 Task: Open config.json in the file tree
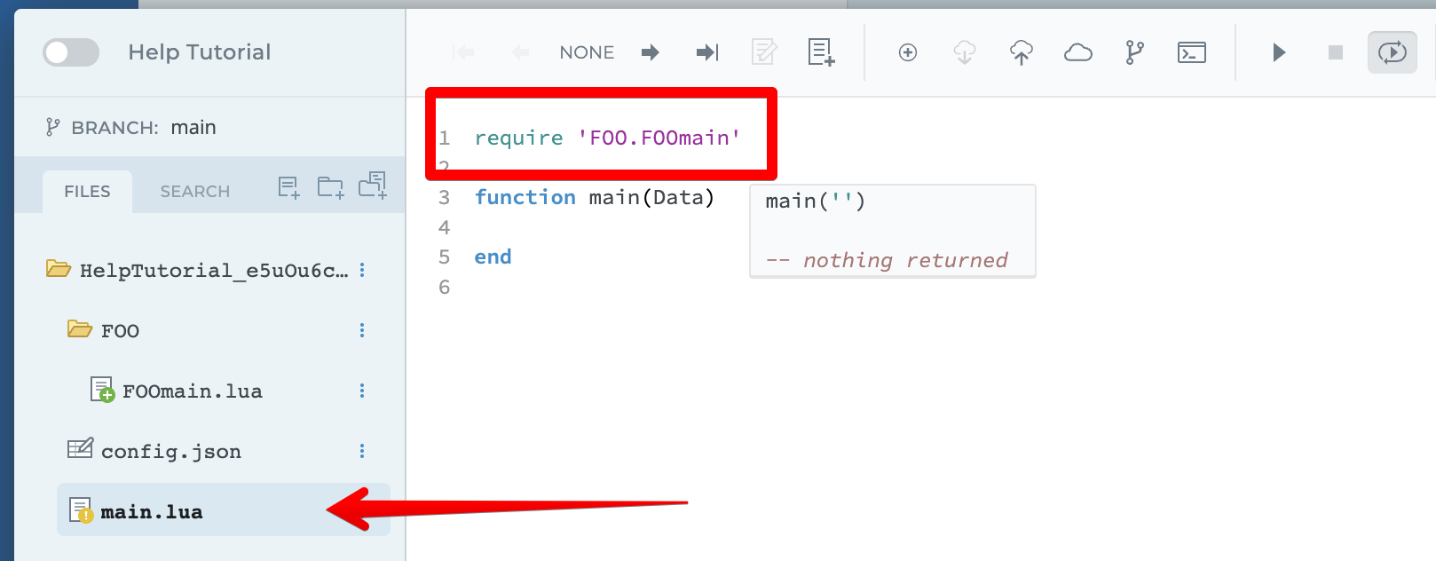170,452
